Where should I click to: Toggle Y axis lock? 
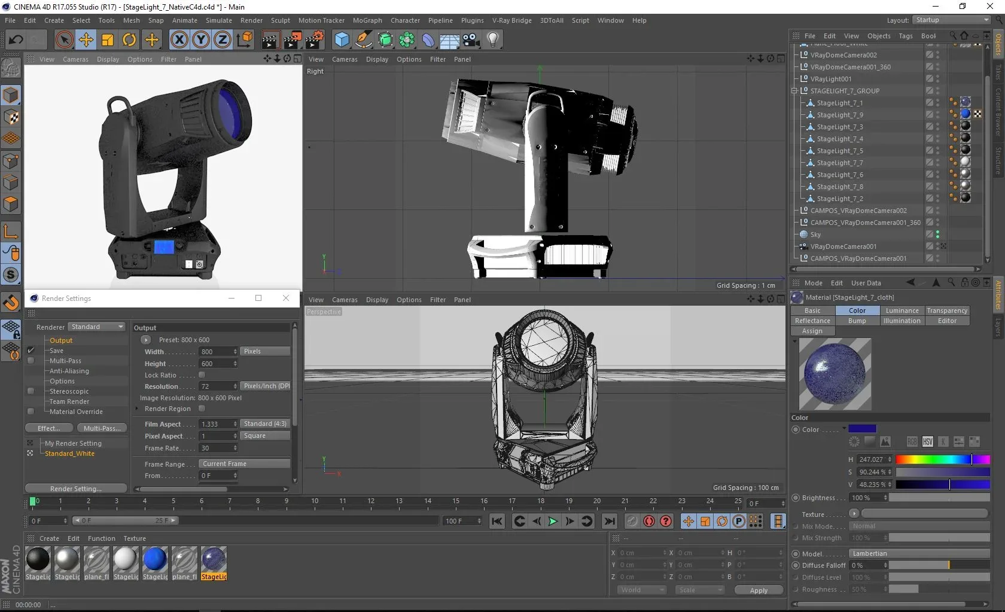201,40
